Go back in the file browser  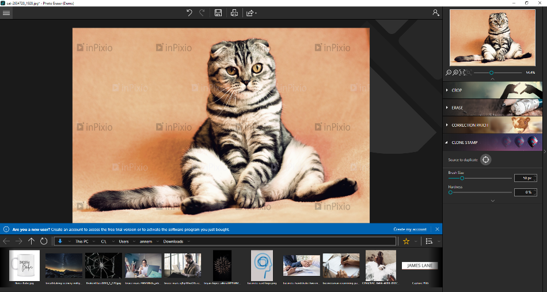point(6,241)
